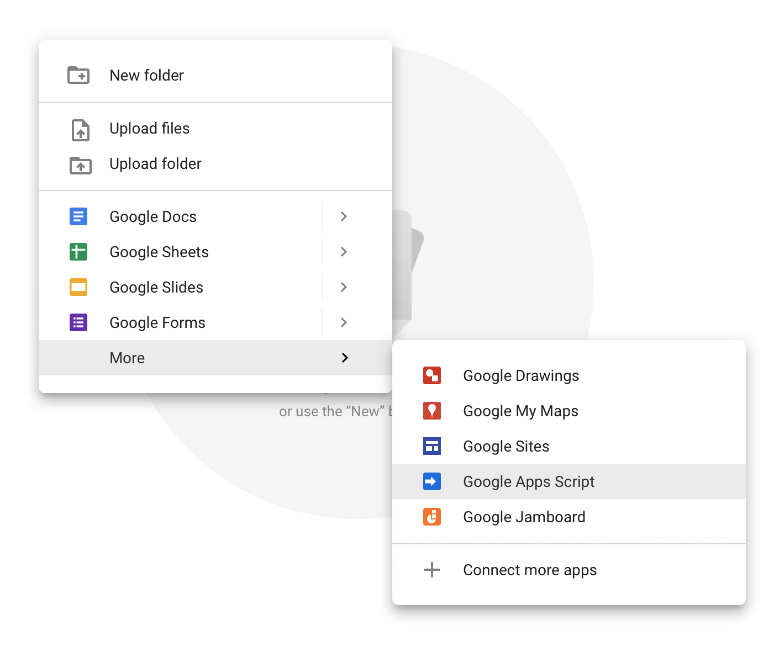Select the New folder menu entry
Viewport: 779px width, 647px height.
click(x=215, y=75)
